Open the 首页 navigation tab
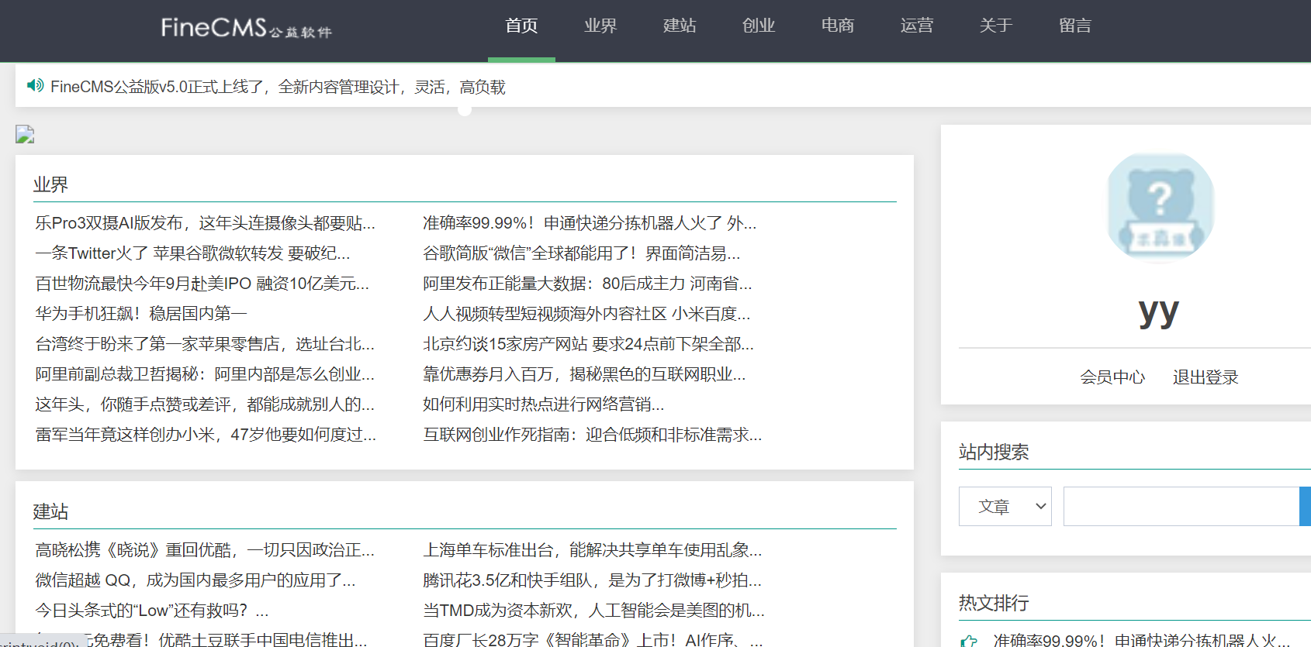This screenshot has width=1311, height=647. click(521, 26)
